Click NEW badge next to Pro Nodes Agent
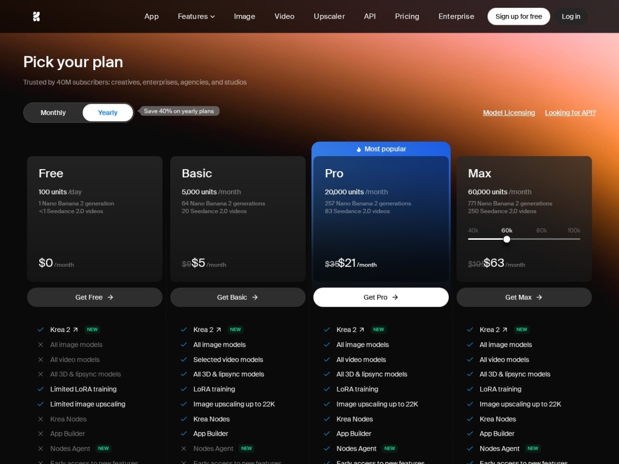Viewport: 619px width, 464px height. [x=390, y=449]
